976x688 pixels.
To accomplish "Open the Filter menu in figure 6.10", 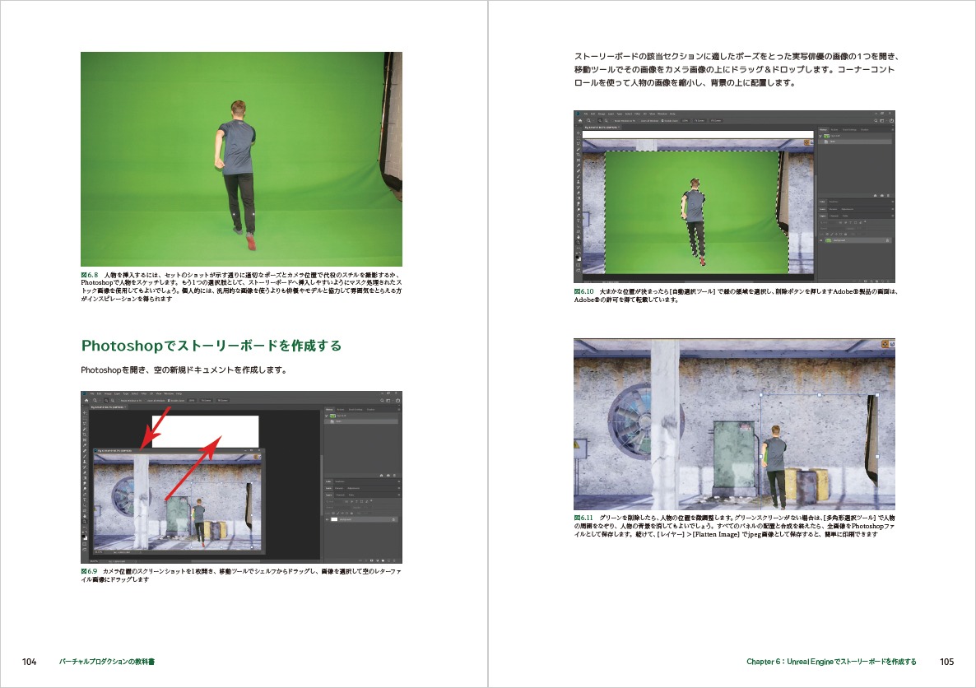I will tap(638, 114).
